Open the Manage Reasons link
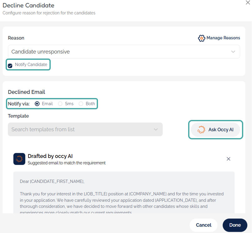 tap(223, 38)
